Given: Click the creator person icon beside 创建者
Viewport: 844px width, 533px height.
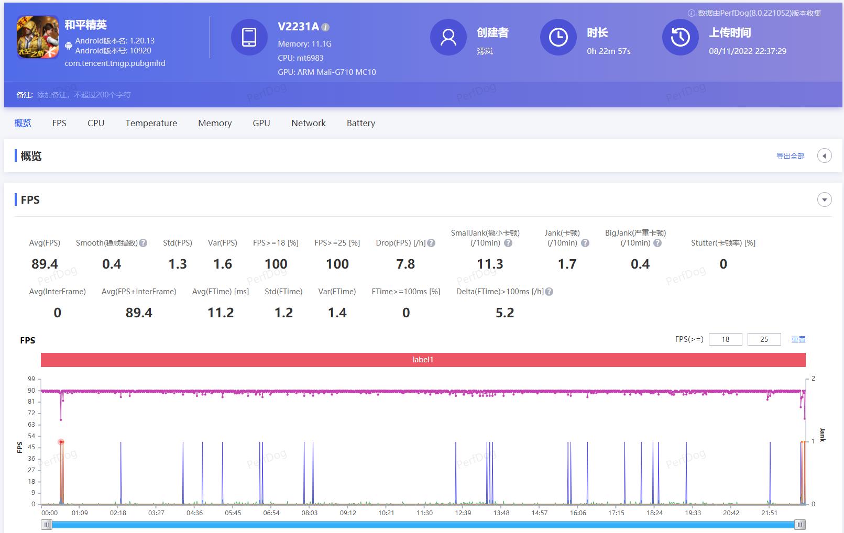Looking at the screenshot, I should (448, 37).
